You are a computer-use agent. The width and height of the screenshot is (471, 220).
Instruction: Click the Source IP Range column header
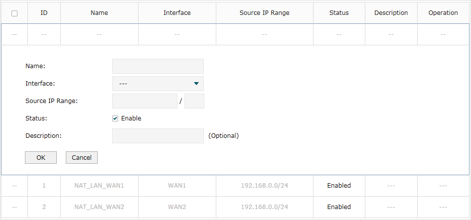coord(264,13)
